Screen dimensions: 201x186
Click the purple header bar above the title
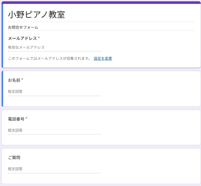(x=101, y=3)
